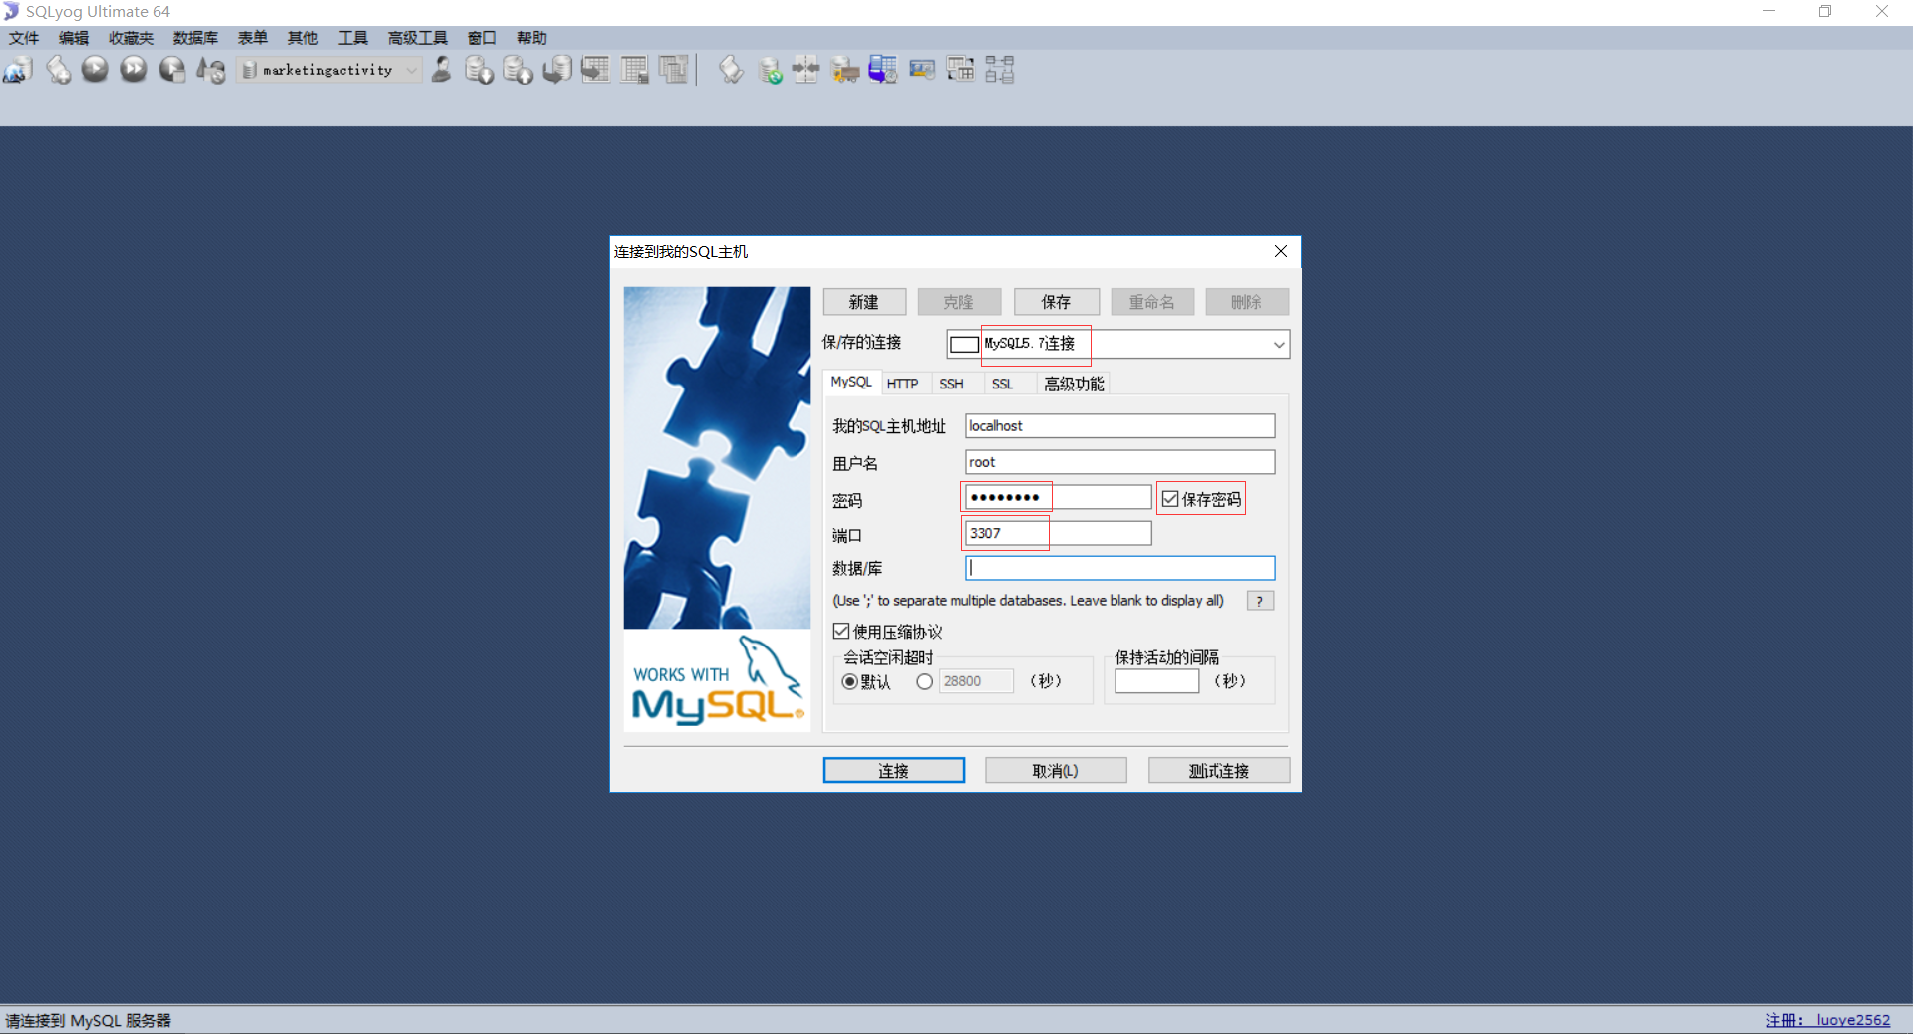Click the scheduled backup monitor icon
Screen dimensions: 1913x1034
(x=883, y=70)
